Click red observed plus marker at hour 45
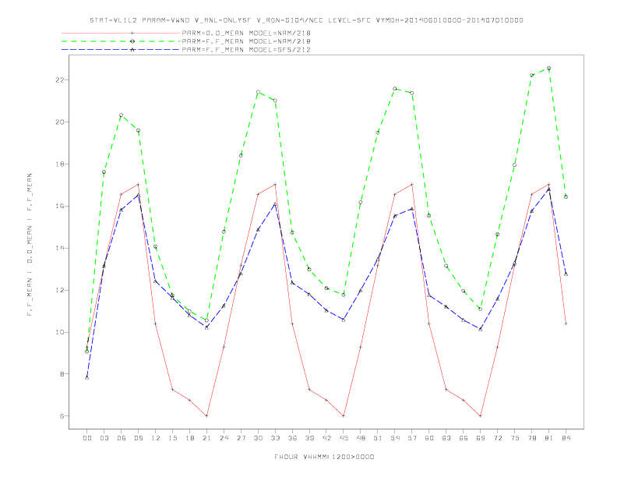The width and height of the screenshot is (617, 477). click(344, 416)
